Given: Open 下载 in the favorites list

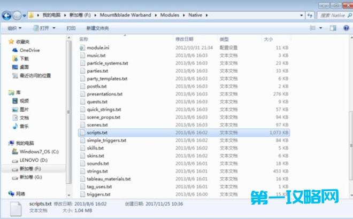Looking at the screenshot, I should (x=24, y=59).
